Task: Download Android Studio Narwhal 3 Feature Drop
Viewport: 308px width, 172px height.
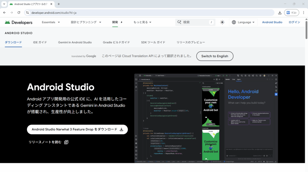Action: click(x=77, y=129)
